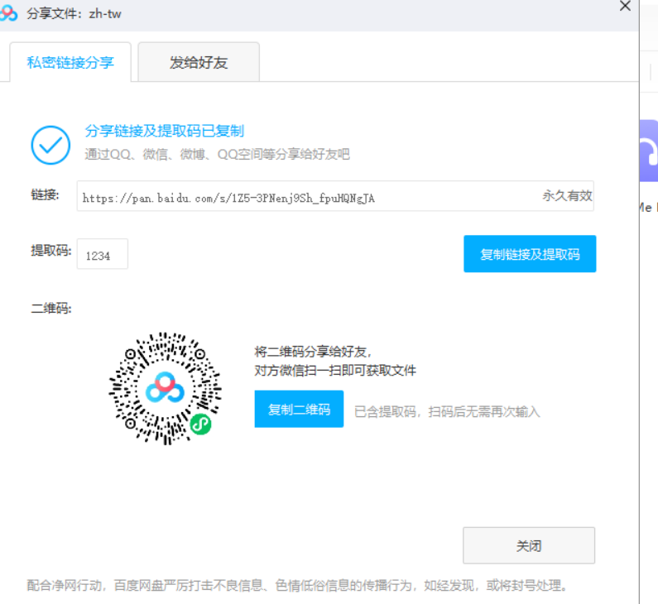This screenshot has height=604, width=658.
Task: Close the share dialog with X
Action: (625, 6)
